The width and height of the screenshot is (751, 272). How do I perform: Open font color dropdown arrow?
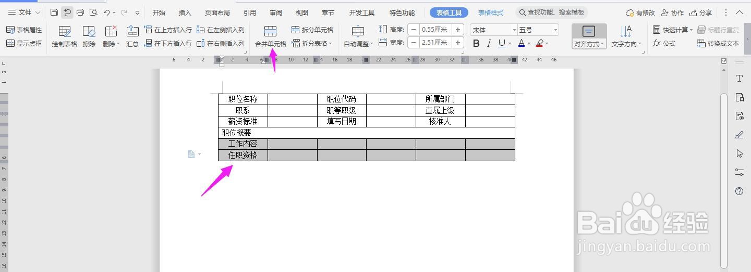click(529, 44)
